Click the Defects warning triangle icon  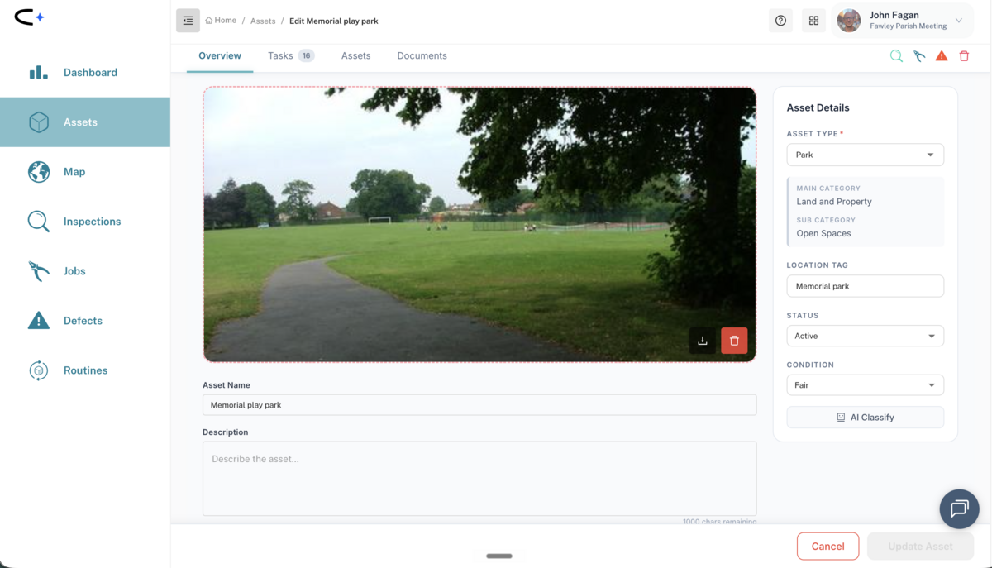(39, 321)
